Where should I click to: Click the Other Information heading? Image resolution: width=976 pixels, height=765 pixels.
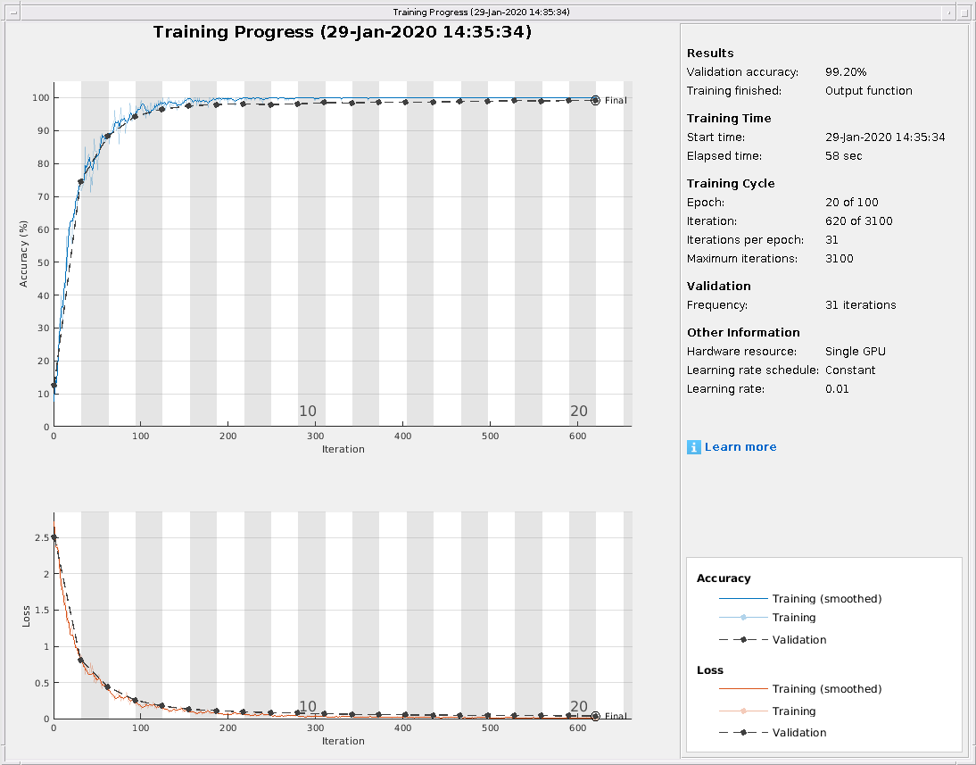click(743, 333)
